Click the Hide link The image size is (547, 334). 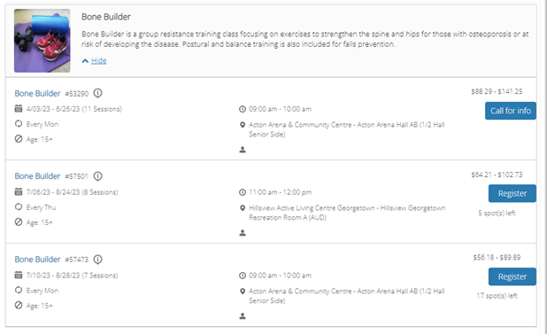coord(99,61)
